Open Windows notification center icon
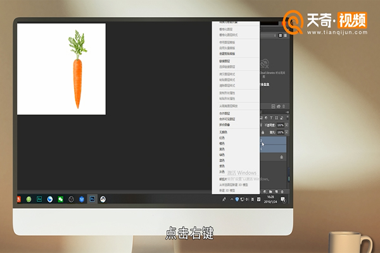380x253 pixels. (283, 199)
